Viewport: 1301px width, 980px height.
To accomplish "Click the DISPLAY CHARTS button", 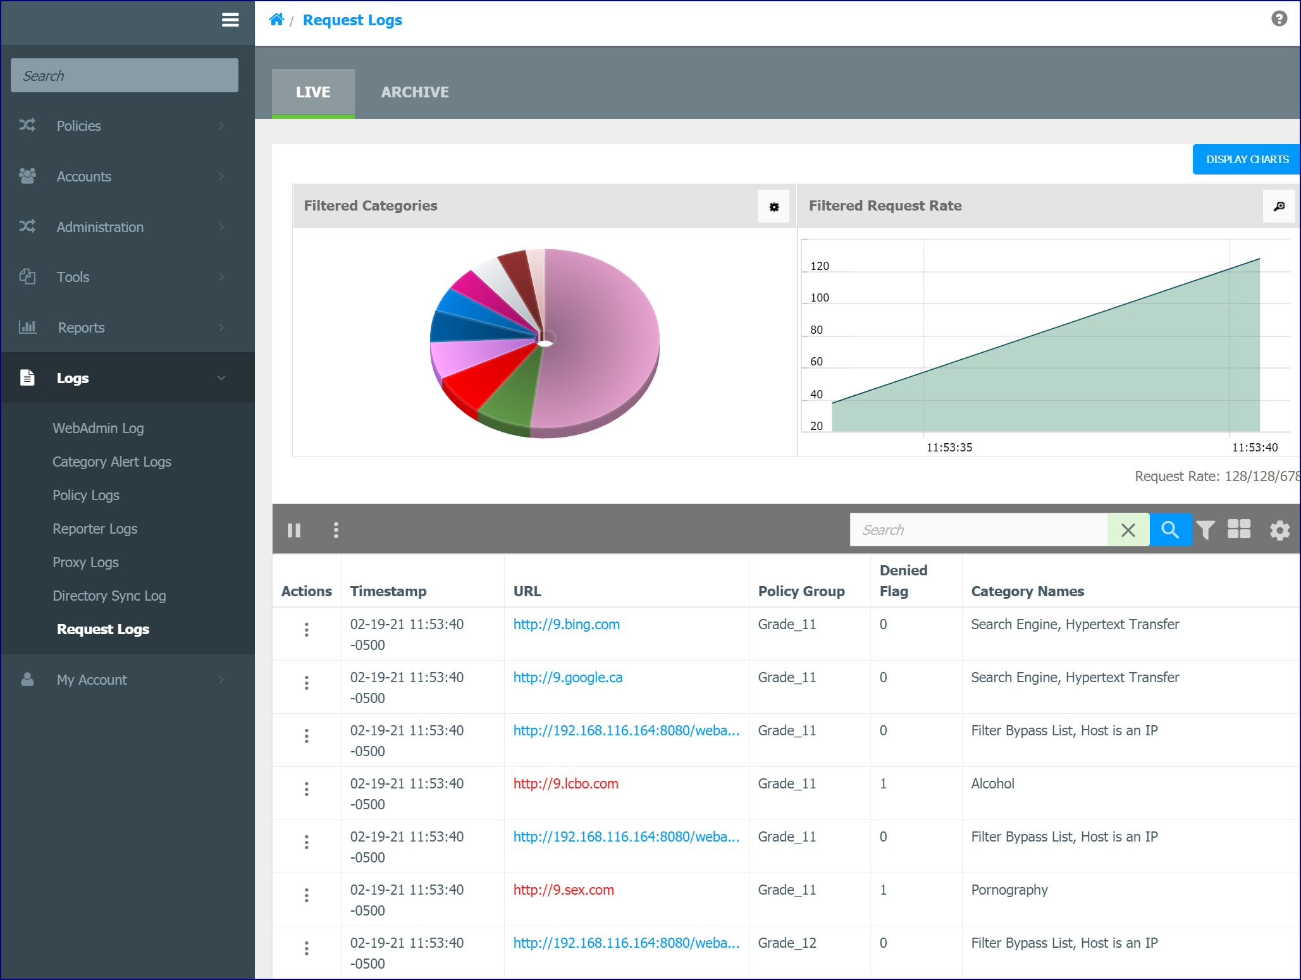I will (1247, 159).
